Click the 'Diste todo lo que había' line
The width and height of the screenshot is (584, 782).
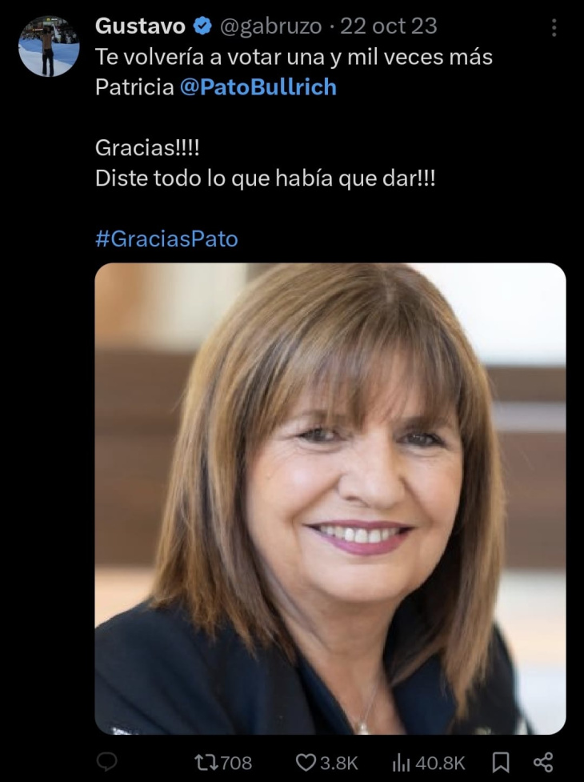tap(265, 178)
